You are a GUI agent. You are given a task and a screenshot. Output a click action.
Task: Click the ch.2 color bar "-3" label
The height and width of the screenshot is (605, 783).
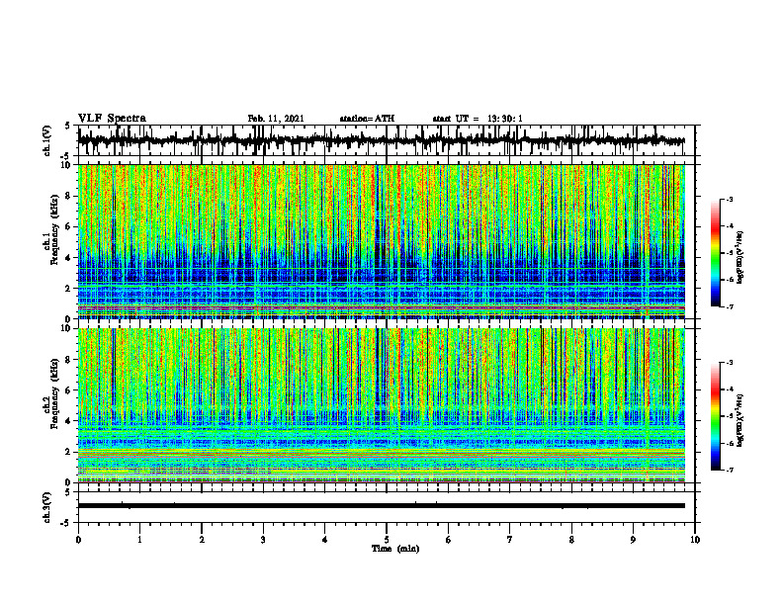[x=730, y=363]
